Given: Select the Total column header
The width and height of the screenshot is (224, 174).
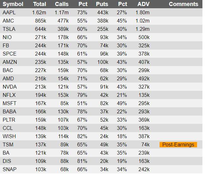Looking at the screenshot, I should [x=40, y=4].
